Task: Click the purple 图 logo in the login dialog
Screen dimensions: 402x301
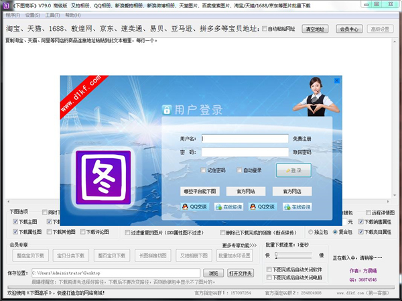Action: point(103,178)
